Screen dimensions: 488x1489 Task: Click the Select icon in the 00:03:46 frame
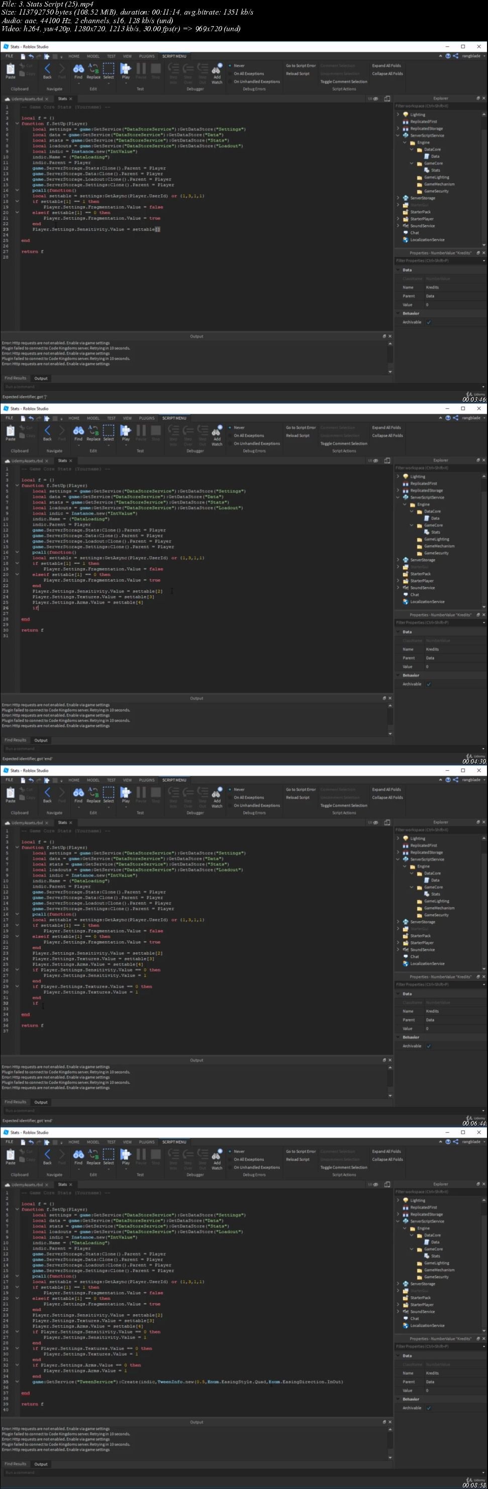tap(109, 69)
